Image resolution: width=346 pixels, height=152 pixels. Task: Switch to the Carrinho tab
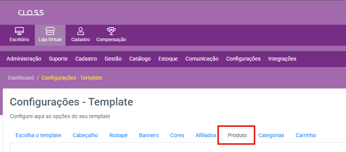click(x=306, y=135)
